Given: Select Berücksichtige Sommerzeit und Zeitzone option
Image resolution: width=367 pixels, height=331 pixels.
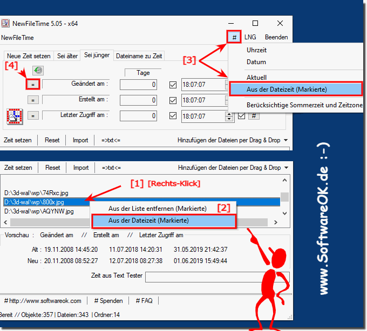Looking at the screenshot, I should point(304,105).
